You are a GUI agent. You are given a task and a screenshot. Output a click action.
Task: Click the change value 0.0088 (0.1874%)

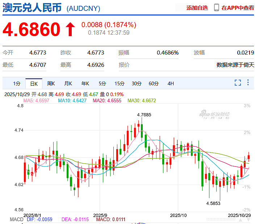(109, 25)
